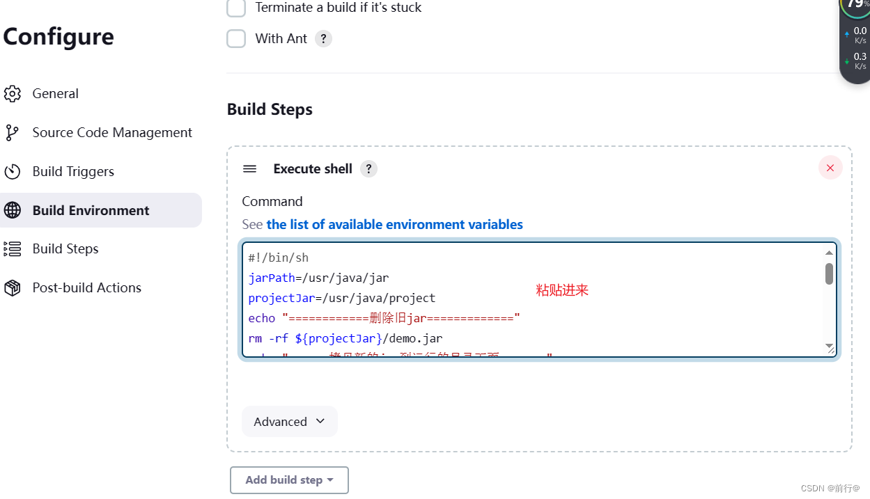Click the Configure page heading
The width and height of the screenshot is (870, 499).
[59, 37]
